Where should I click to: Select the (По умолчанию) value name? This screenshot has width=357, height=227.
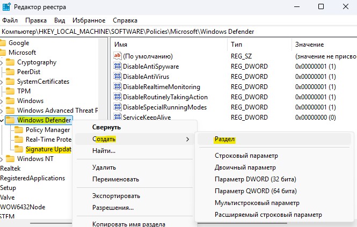tap(148, 56)
